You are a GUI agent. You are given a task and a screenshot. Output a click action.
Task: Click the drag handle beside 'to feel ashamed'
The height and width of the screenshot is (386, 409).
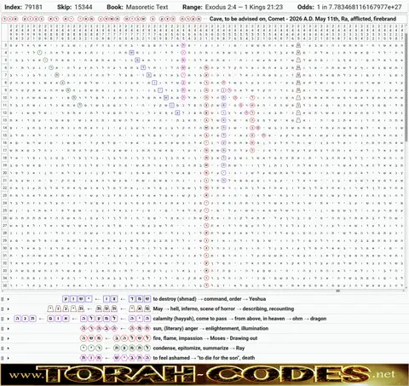pyautogui.click(x=3, y=358)
